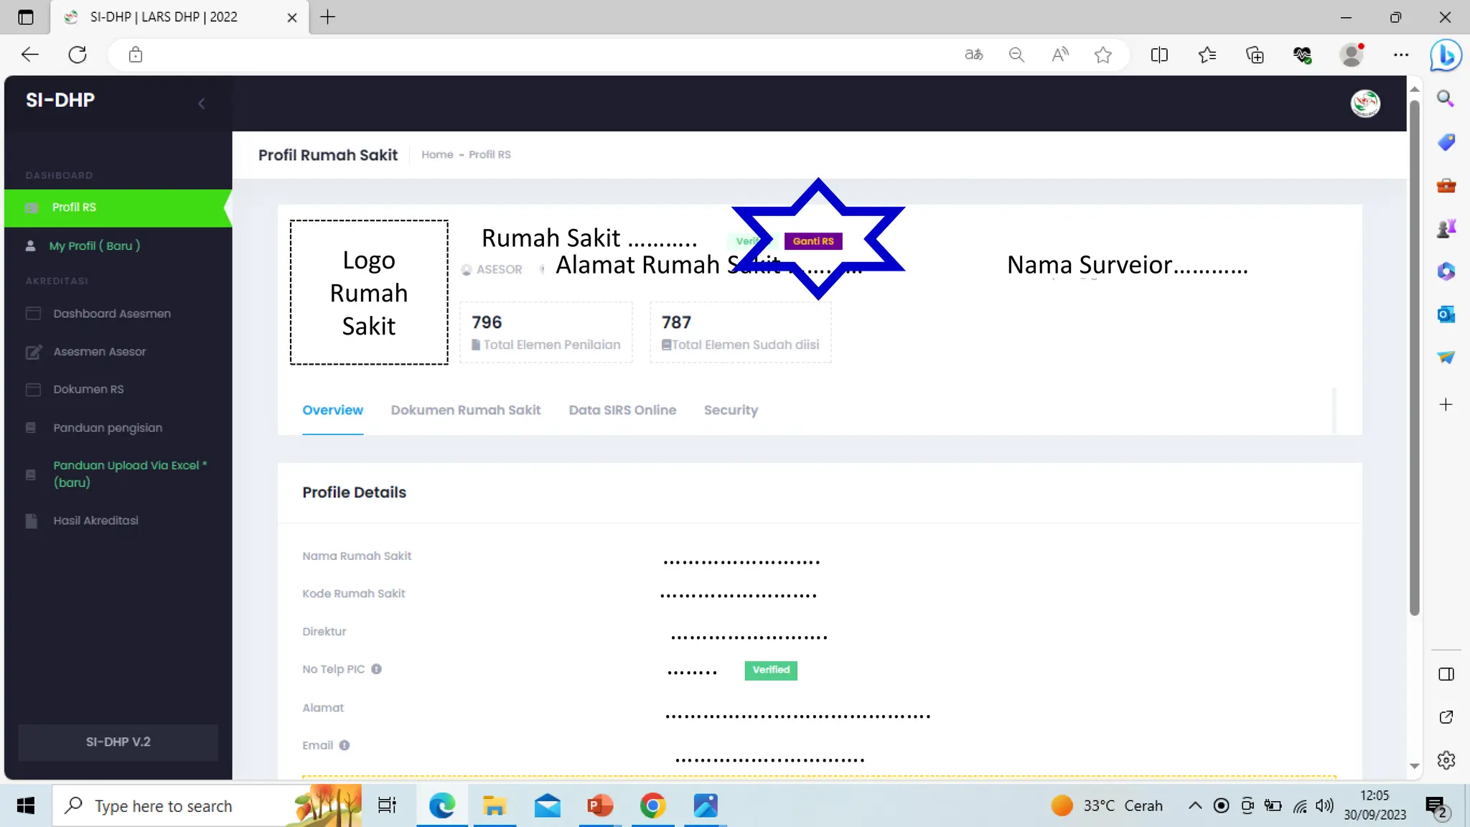This screenshot has width=1470, height=827.
Task: Open the Security tab
Action: pos(731,410)
